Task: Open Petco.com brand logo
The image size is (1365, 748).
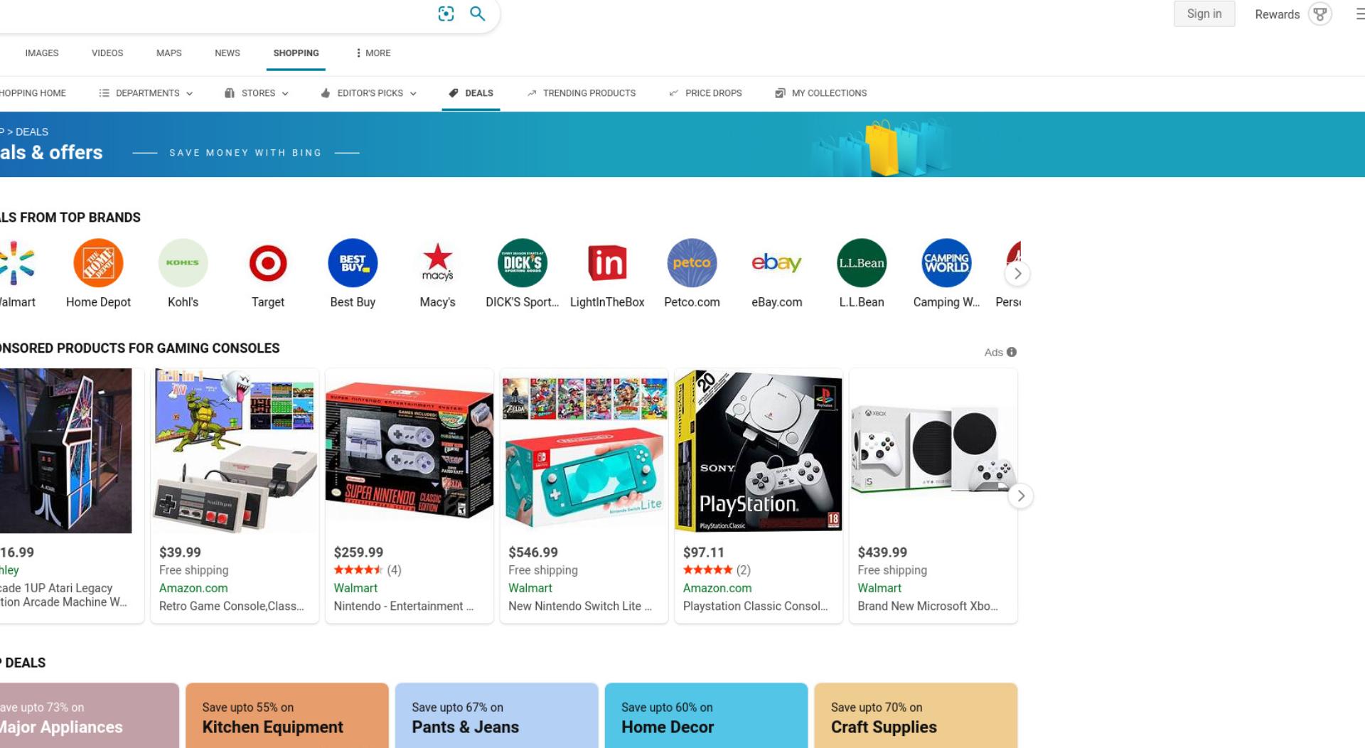Action: pyautogui.click(x=692, y=263)
